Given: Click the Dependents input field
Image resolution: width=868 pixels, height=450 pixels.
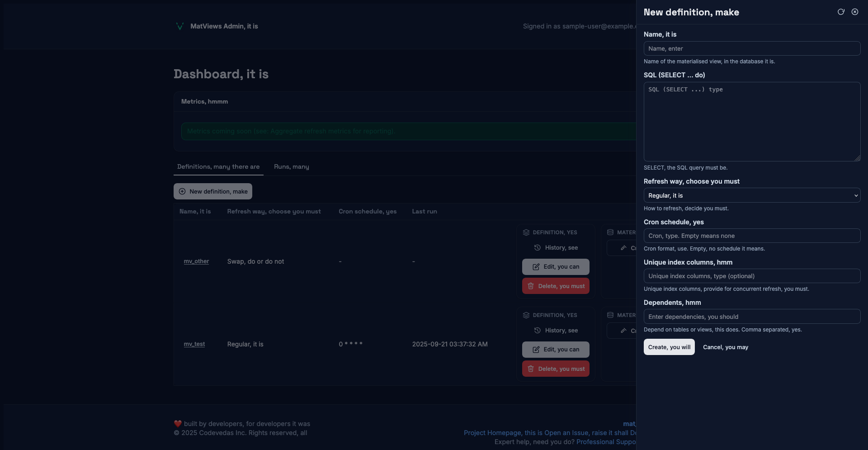Looking at the screenshot, I should 751,317.
